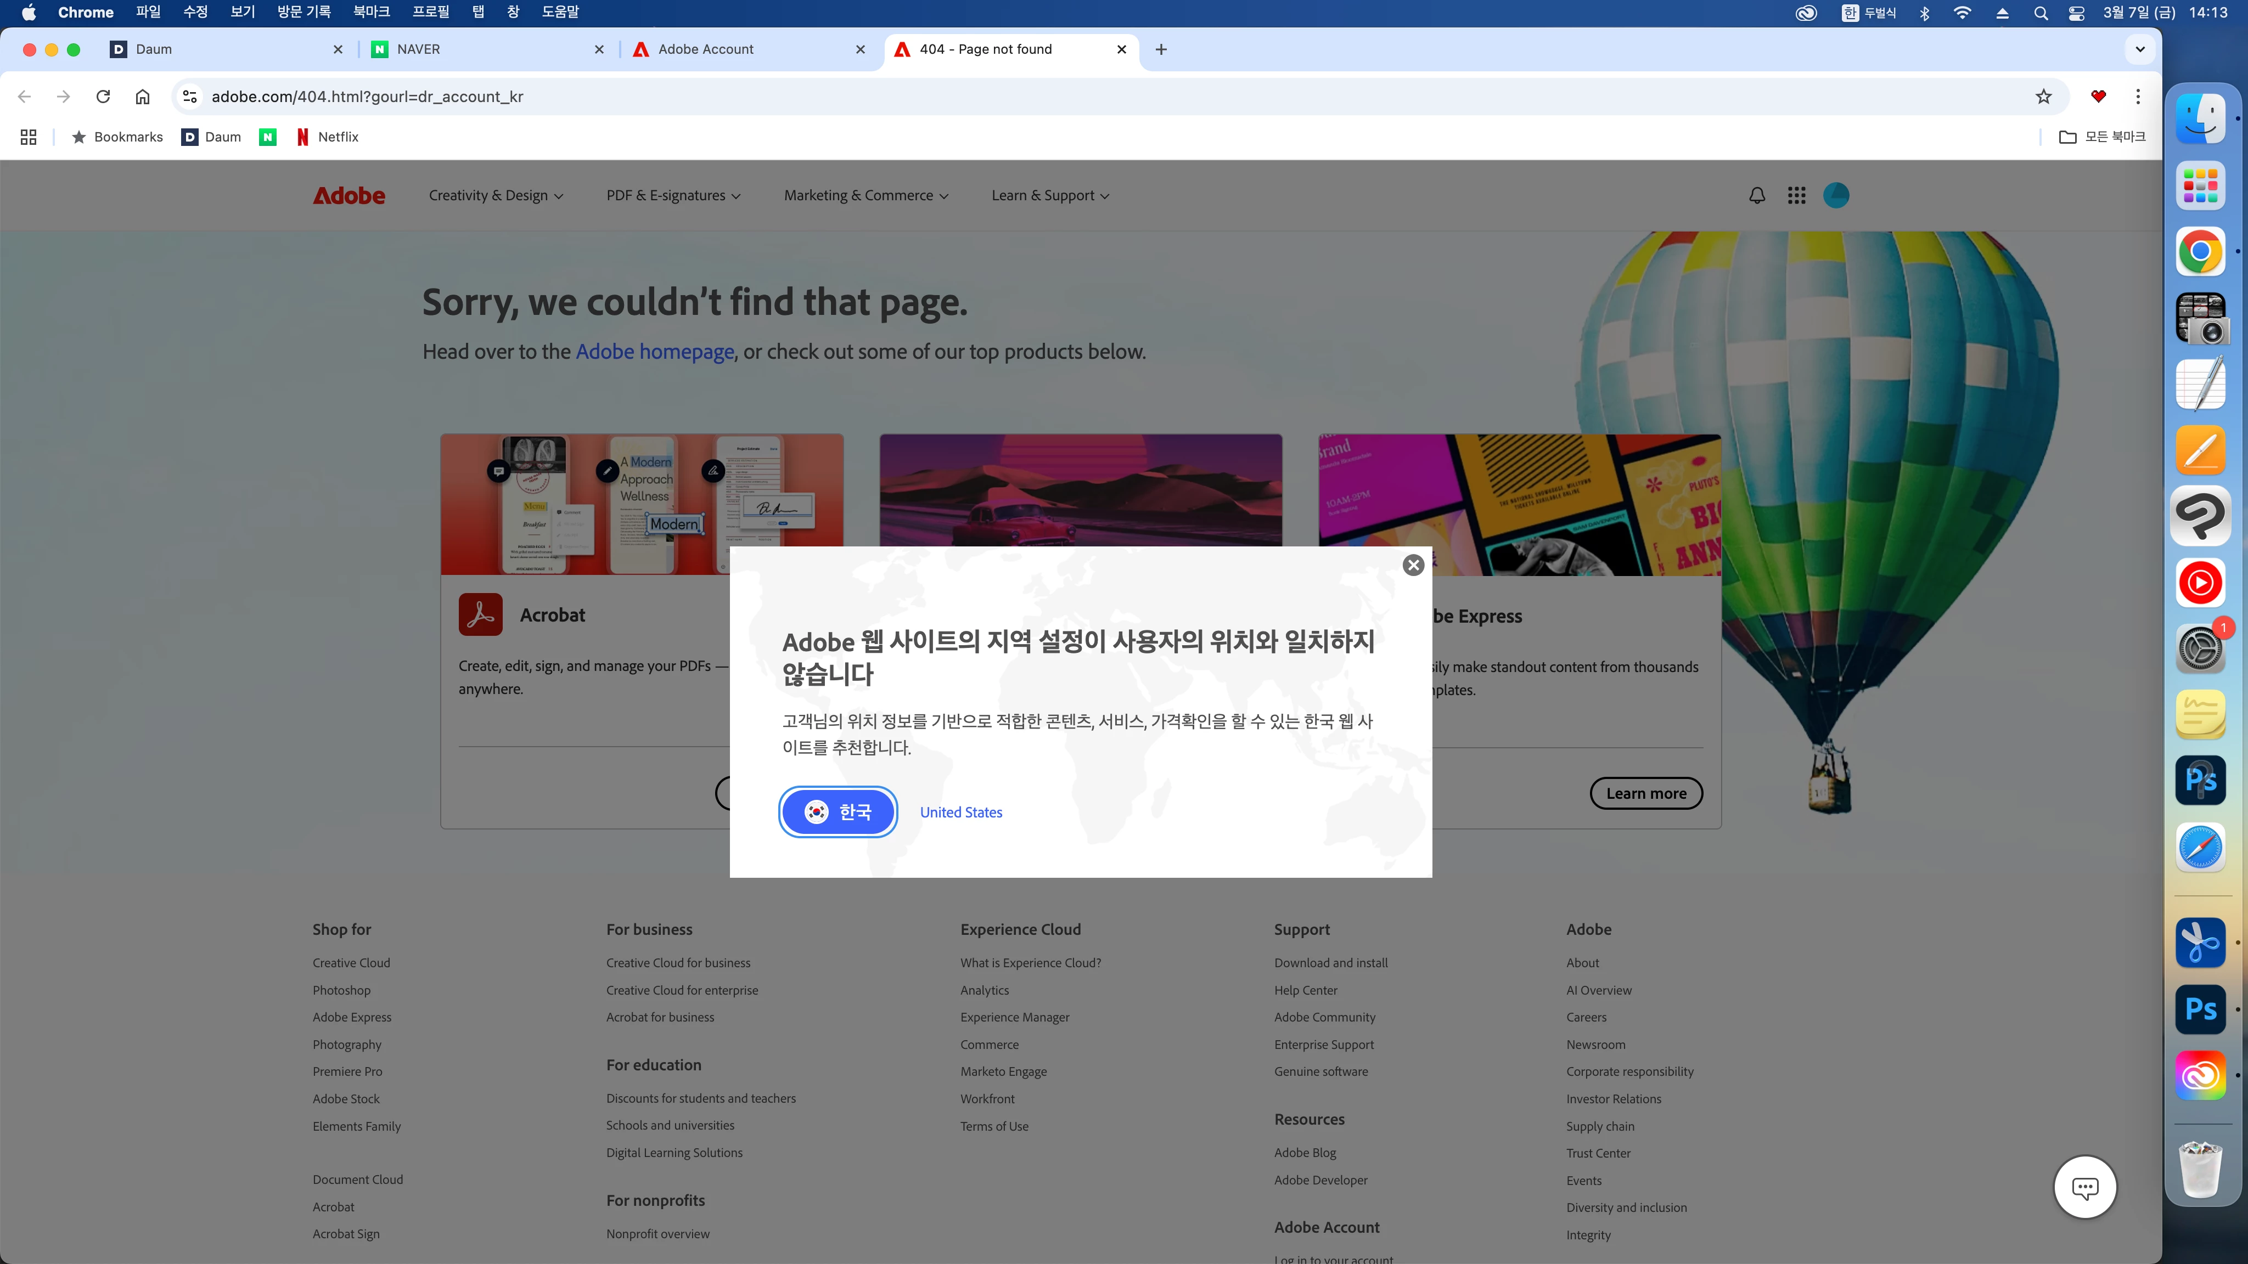2248x1264 pixels.
Task: Open the chat support bubble
Action: click(2085, 1187)
